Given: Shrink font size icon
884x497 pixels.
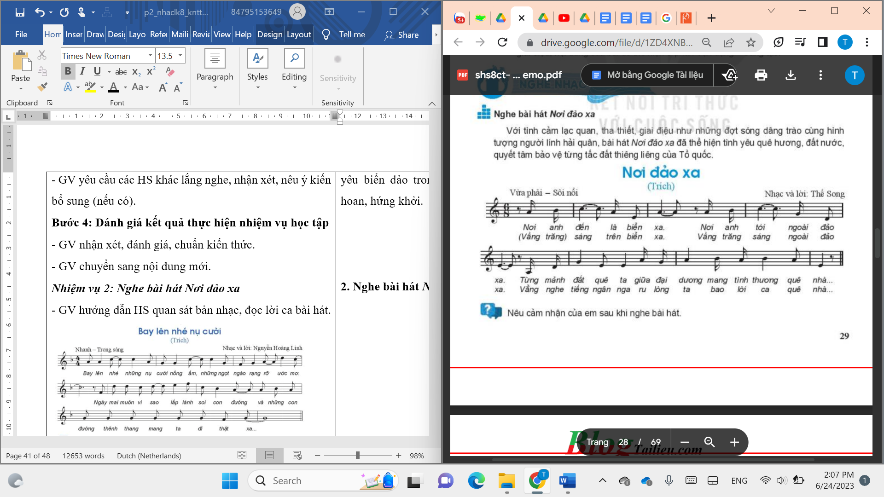Looking at the screenshot, I should (x=178, y=87).
